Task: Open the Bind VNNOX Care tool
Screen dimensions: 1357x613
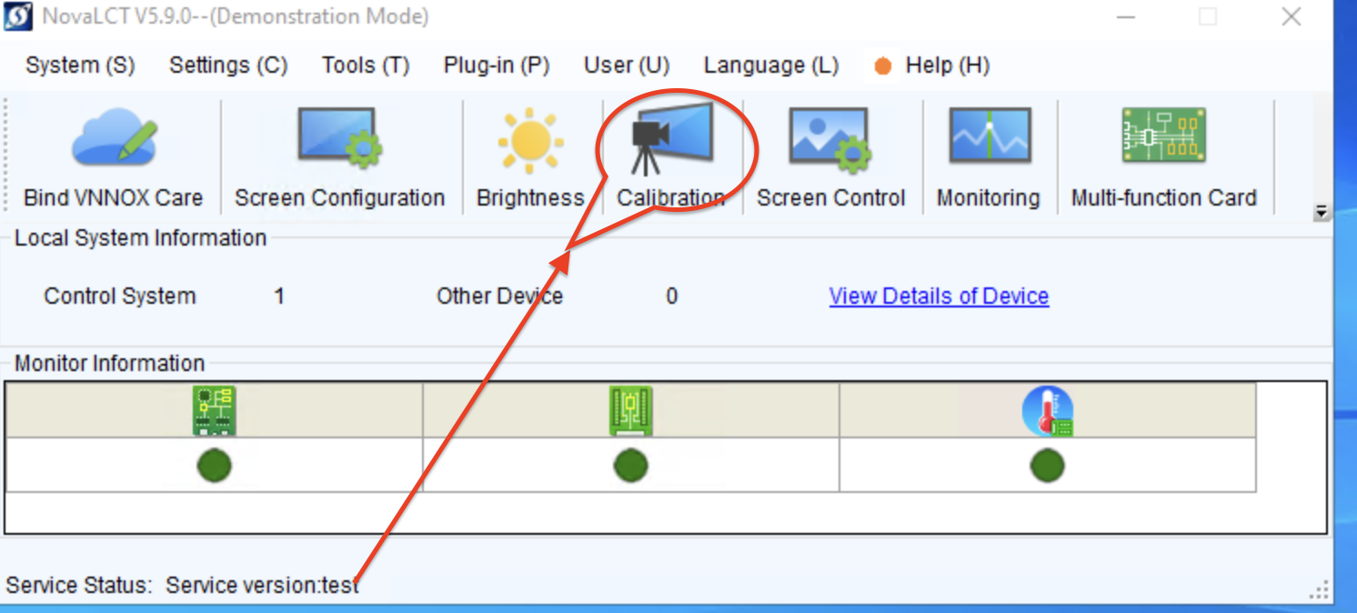Action: [x=113, y=157]
